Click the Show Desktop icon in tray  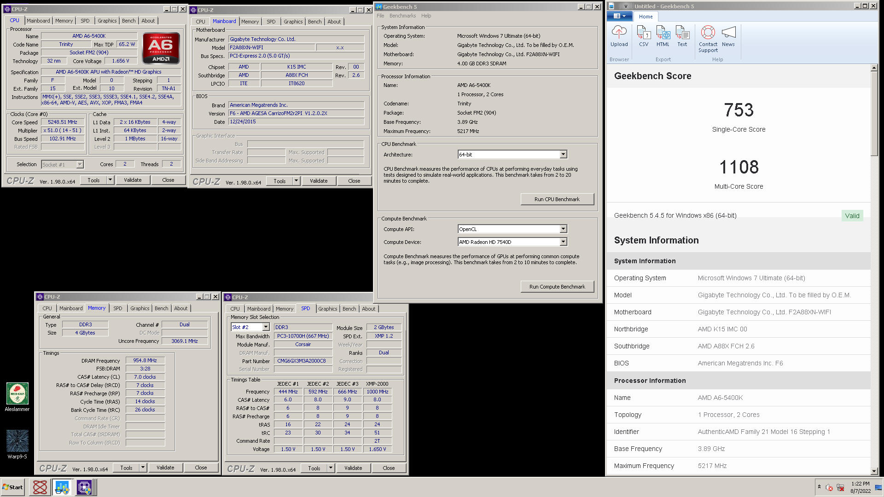878,487
